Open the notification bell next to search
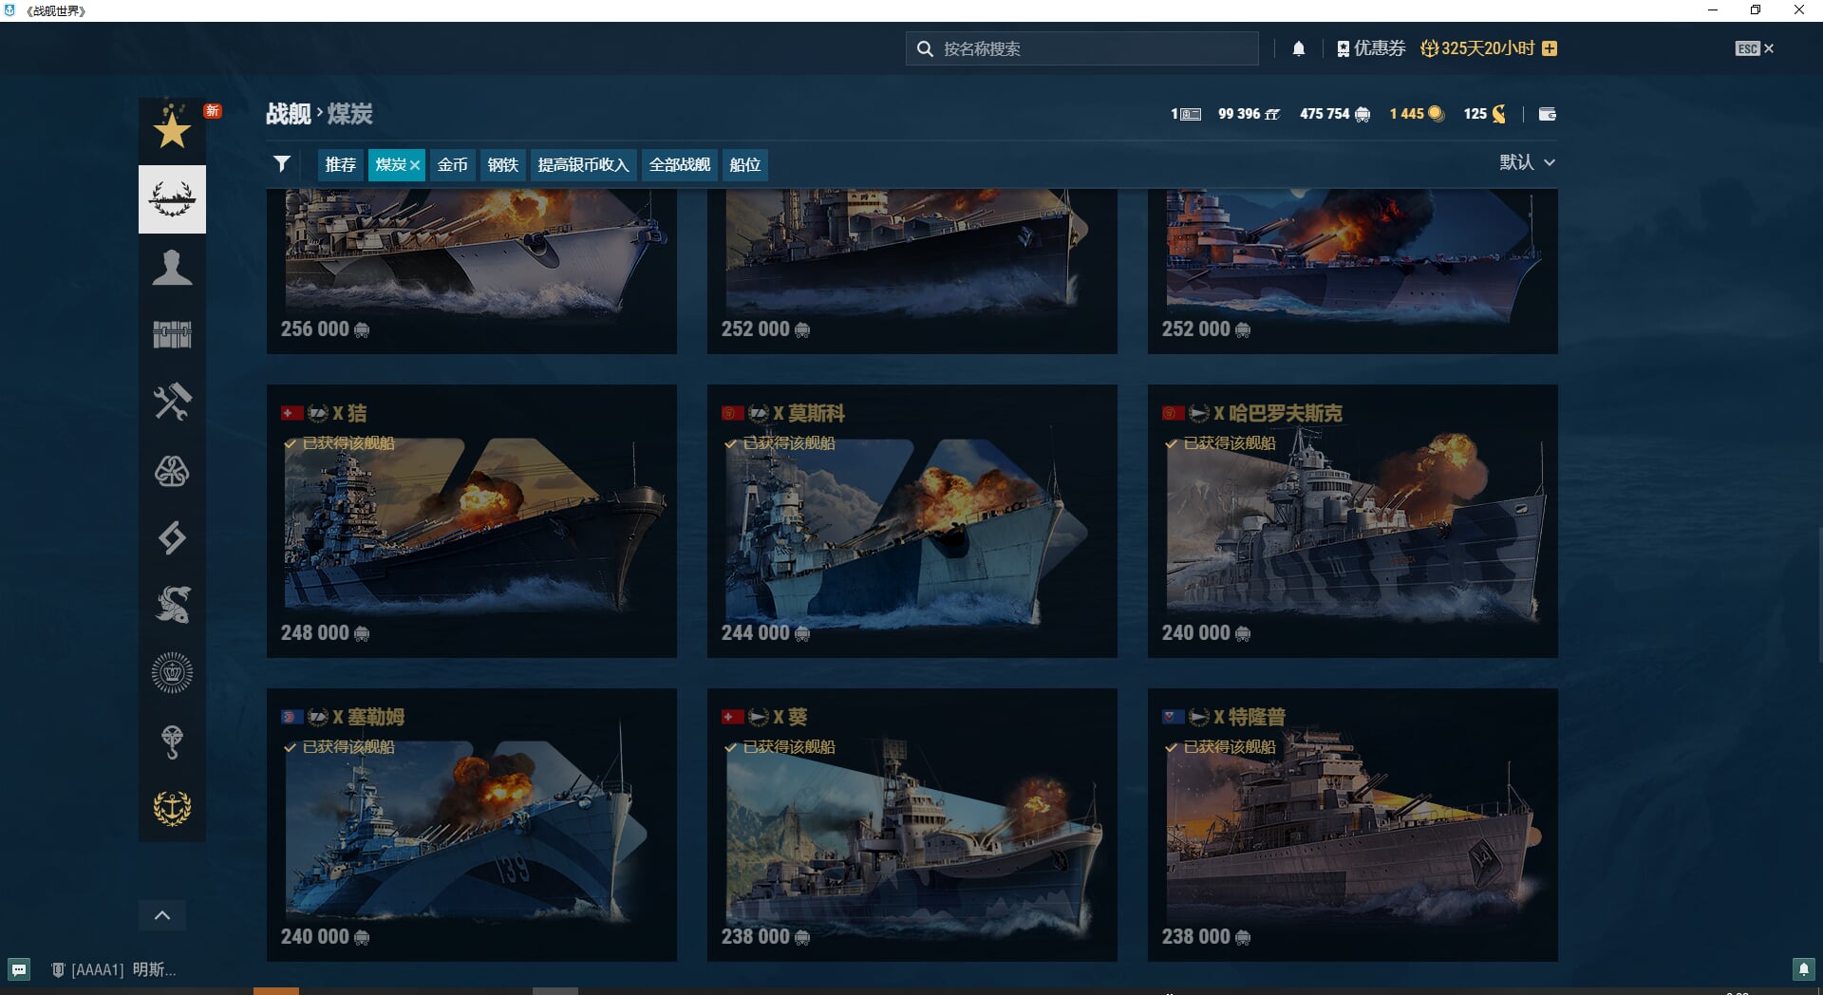The height and width of the screenshot is (995, 1823). click(1299, 48)
